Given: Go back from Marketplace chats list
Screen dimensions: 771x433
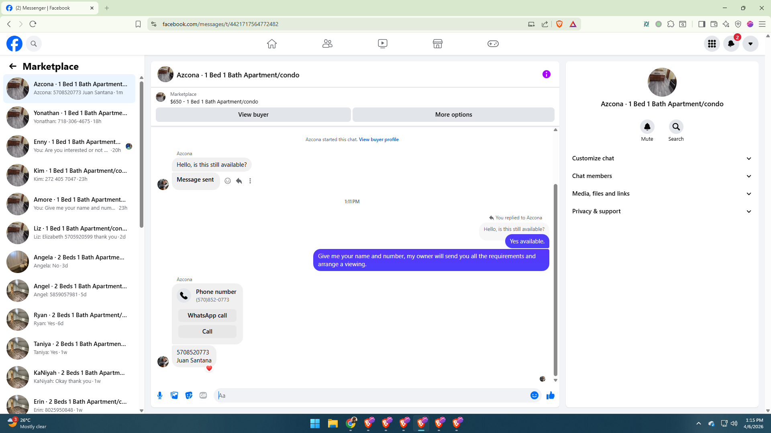Looking at the screenshot, I should 13,66.
